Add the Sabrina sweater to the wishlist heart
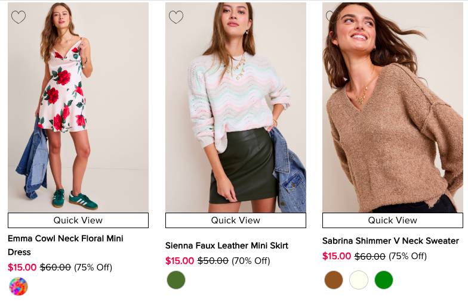This screenshot has width=468, height=302. click(330, 17)
